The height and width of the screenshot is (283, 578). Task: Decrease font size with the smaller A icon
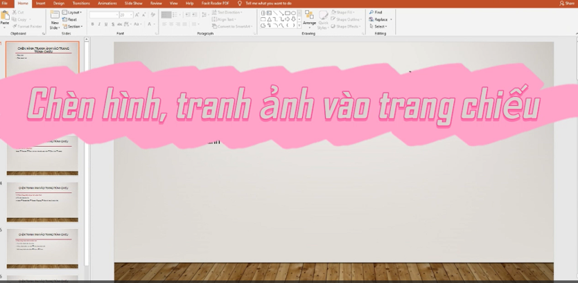[143, 15]
